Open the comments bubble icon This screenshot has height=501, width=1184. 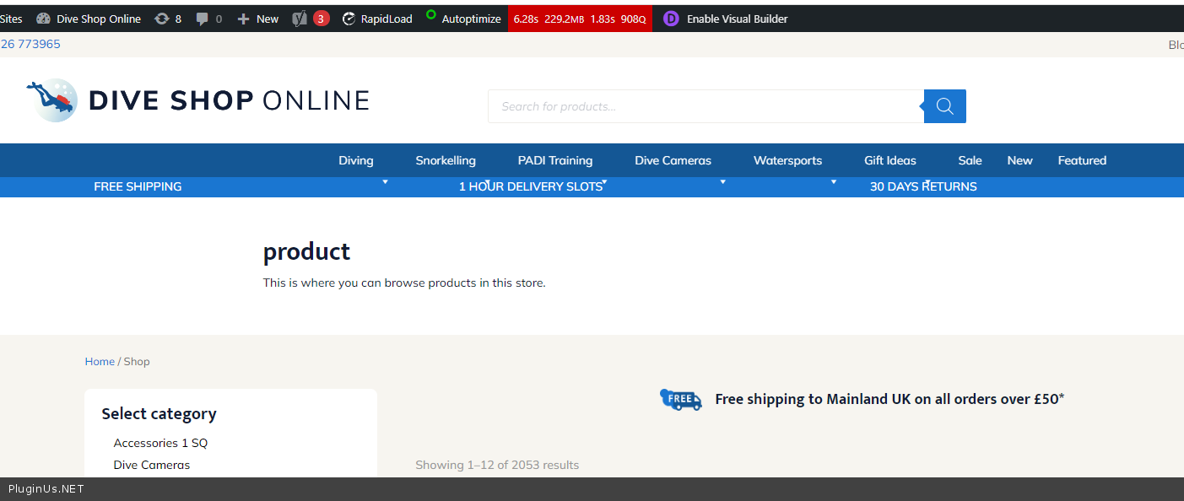[203, 19]
